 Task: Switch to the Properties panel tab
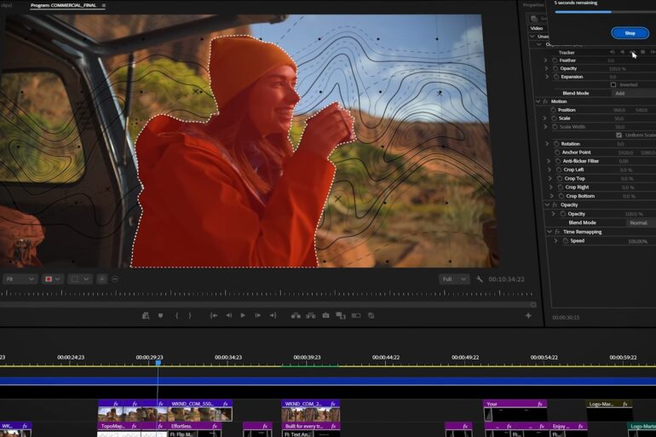(x=534, y=5)
